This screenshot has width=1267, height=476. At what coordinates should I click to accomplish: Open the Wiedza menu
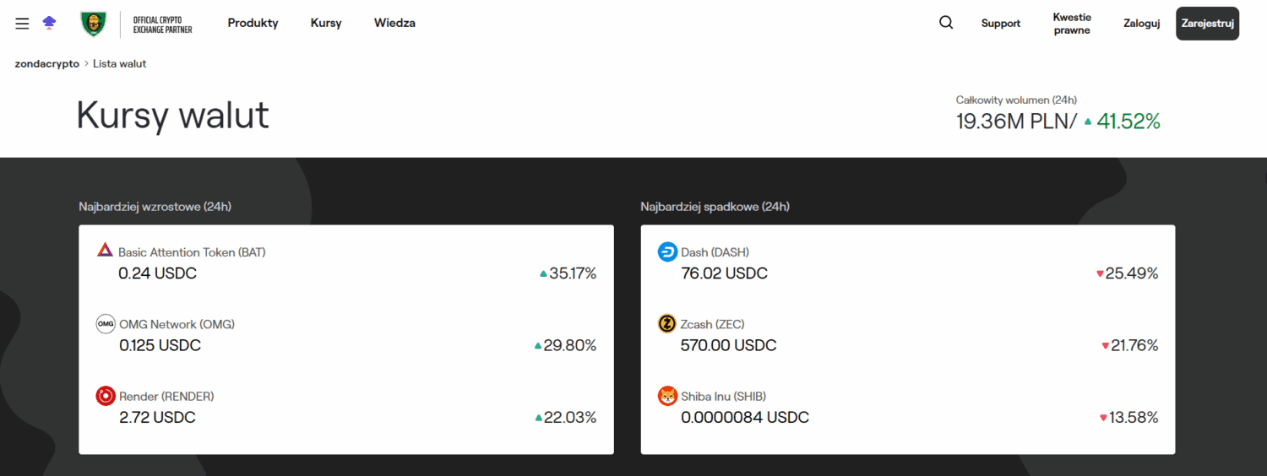click(x=394, y=23)
